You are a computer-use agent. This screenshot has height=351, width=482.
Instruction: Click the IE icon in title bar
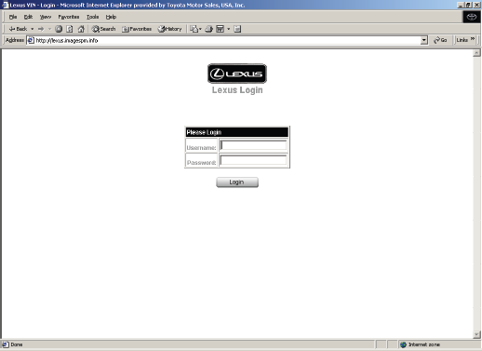(x=5, y=5)
